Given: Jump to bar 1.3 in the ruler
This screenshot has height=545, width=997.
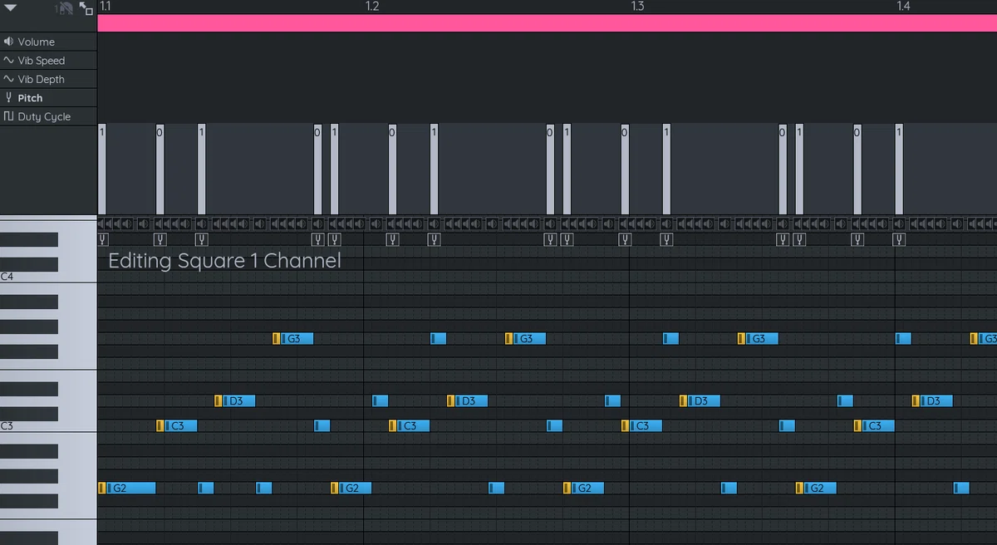Looking at the screenshot, I should (x=637, y=7).
